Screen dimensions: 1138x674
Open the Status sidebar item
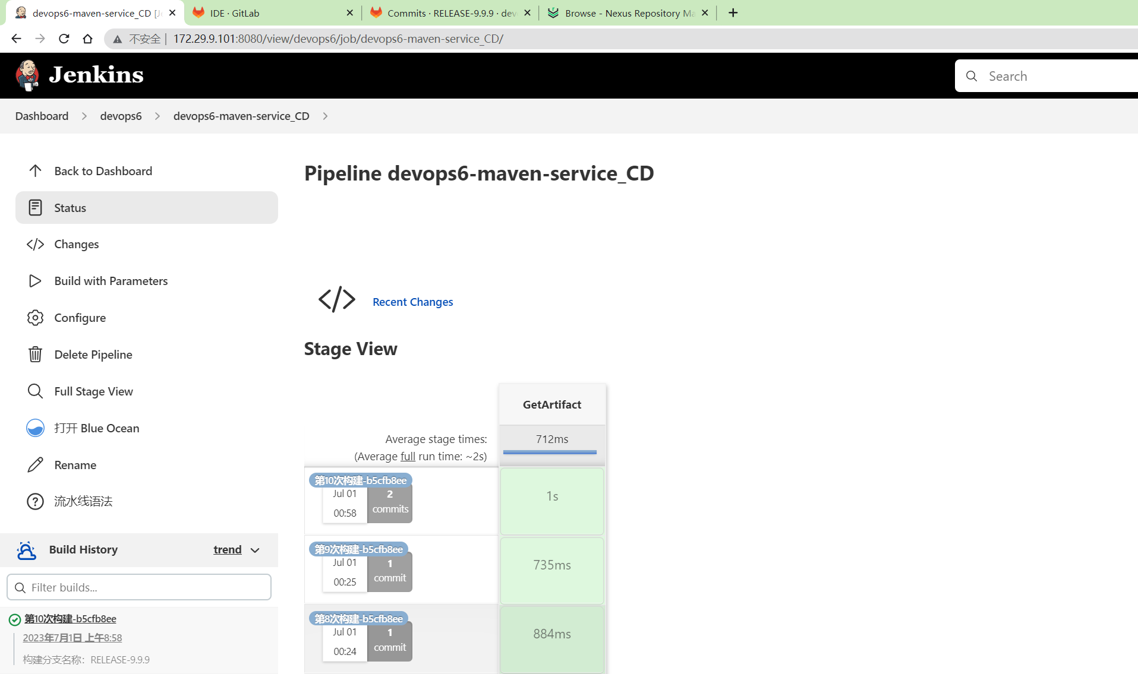point(146,208)
